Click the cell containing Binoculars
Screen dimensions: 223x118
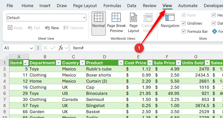pos(104,93)
